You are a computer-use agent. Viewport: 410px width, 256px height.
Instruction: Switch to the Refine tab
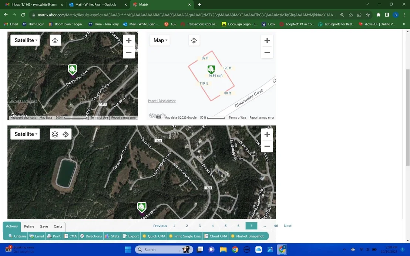29,226
